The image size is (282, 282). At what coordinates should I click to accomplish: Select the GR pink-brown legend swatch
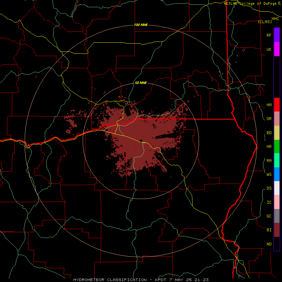tap(277, 118)
